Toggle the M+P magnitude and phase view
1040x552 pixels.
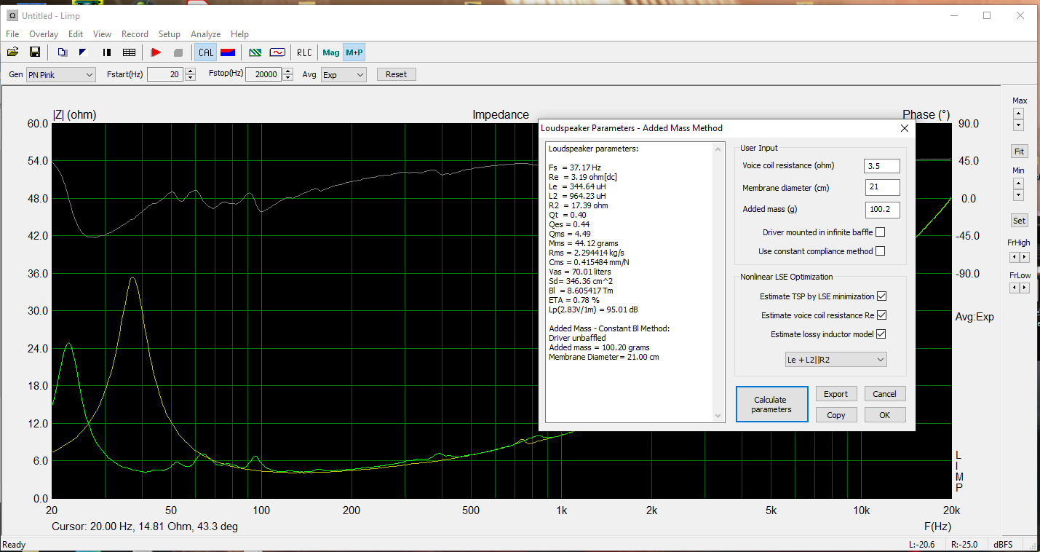coord(354,52)
